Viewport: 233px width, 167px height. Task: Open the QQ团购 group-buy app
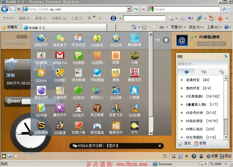(x=97, y=58)
